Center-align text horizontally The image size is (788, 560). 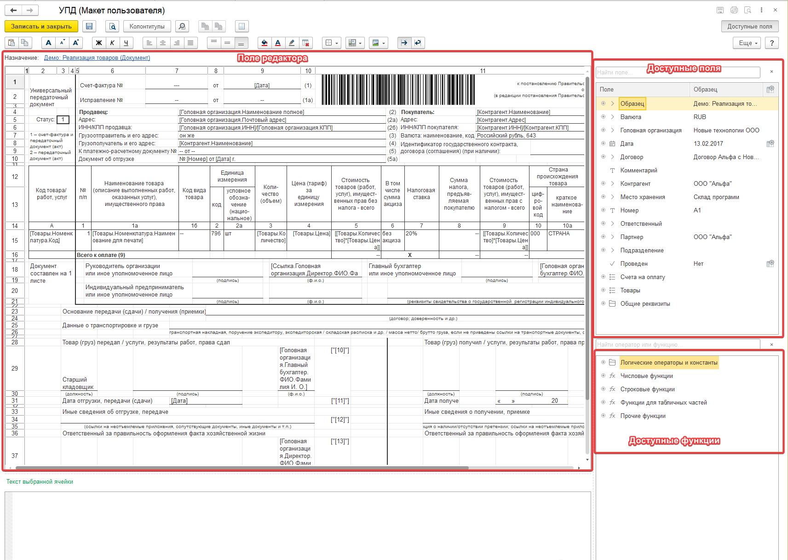click(x=163, y=43)
